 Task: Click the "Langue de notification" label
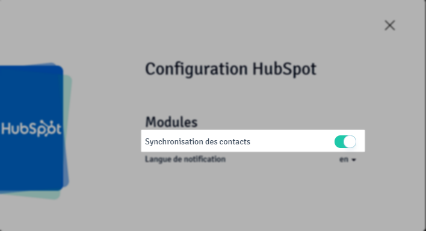point(185,159)
